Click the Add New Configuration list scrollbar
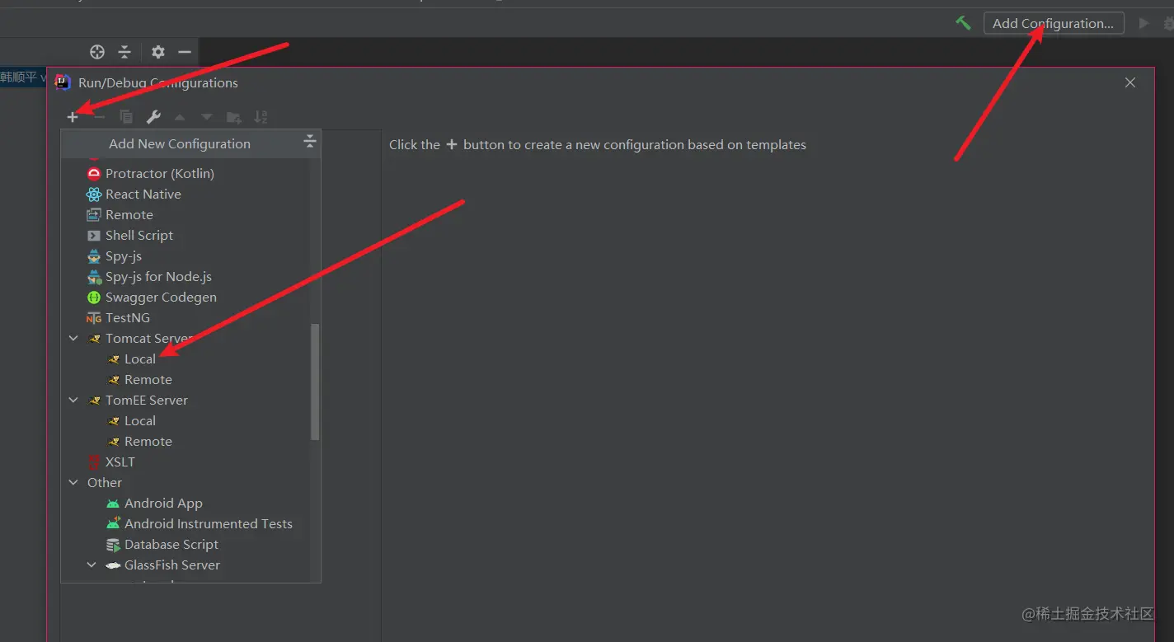The height and width of the screenshot is (642, 1174). (x=315, y=382)
